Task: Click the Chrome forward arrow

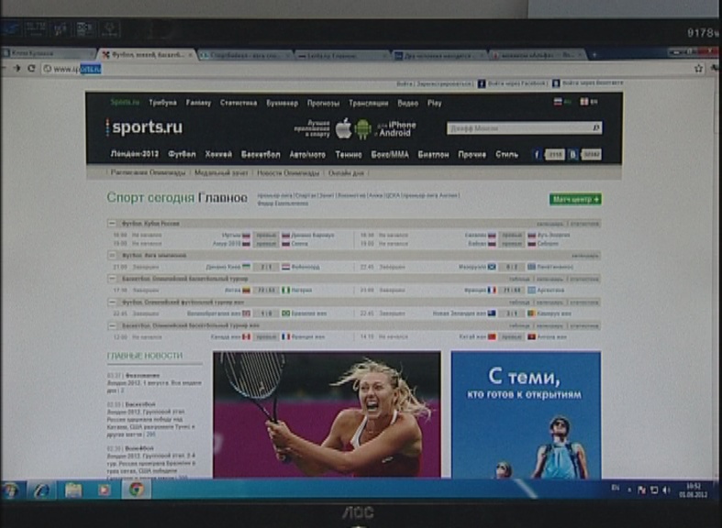Action: click(17, 68)
